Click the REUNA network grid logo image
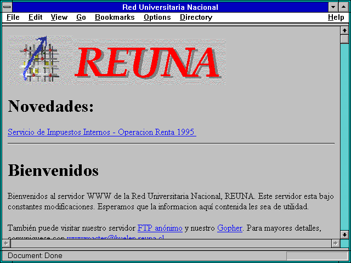This screenshot has width=351, height=263. point(40,60)
